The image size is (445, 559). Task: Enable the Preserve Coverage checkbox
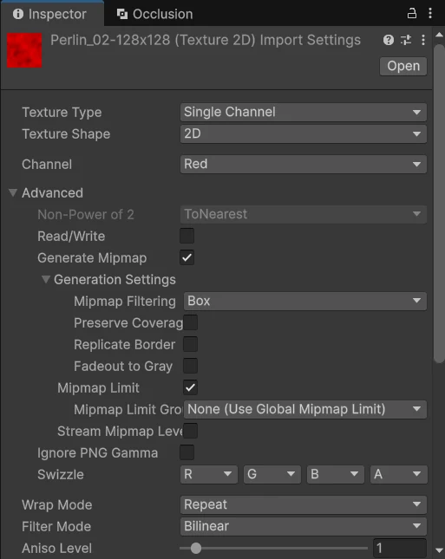click(190, 322)
